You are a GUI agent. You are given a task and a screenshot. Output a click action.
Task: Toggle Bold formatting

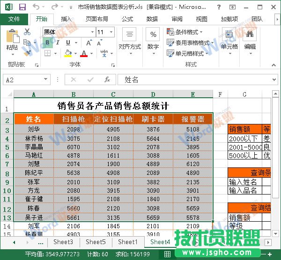click(x=47, y=43)
